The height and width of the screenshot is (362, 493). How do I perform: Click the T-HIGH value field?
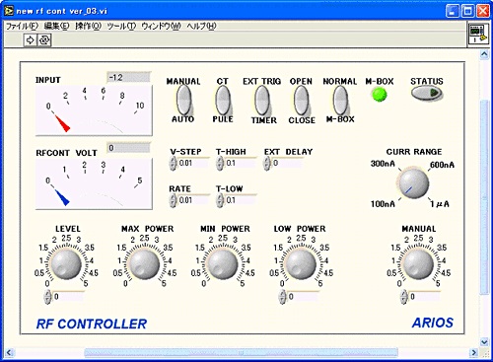(241, 163)
